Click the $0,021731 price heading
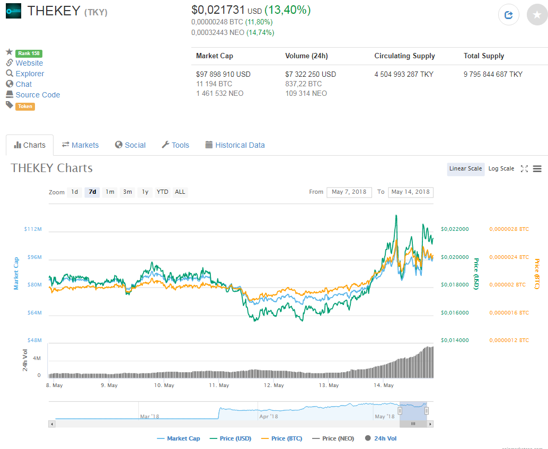Screen dimensions: 548x449 pos(218,10)
